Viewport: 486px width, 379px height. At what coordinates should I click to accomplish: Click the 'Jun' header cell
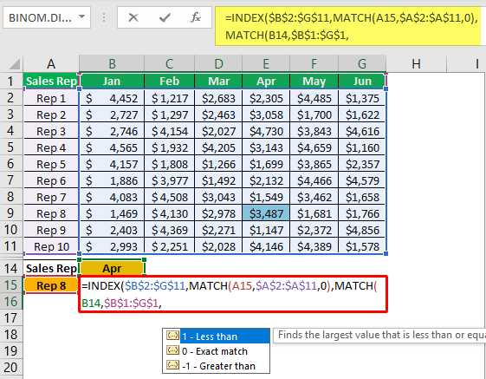[362, 81]
